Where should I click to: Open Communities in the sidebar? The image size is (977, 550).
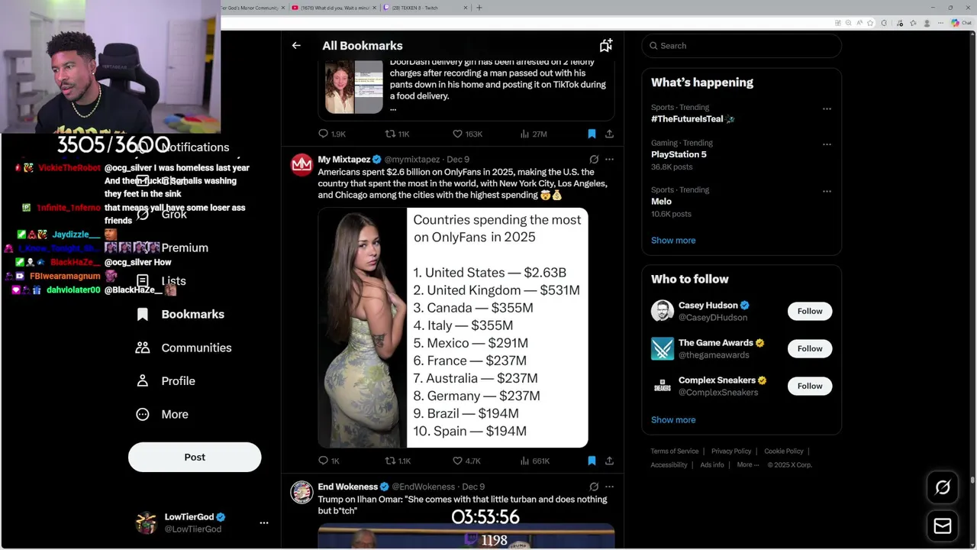click(x=183, y=348)
